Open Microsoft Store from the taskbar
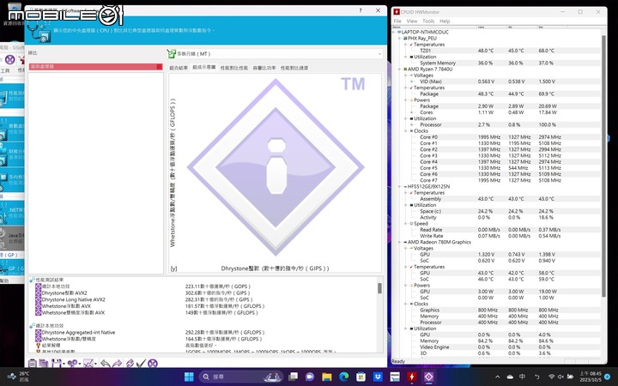The height and width of the screenshot is (386, 618). 360,377
